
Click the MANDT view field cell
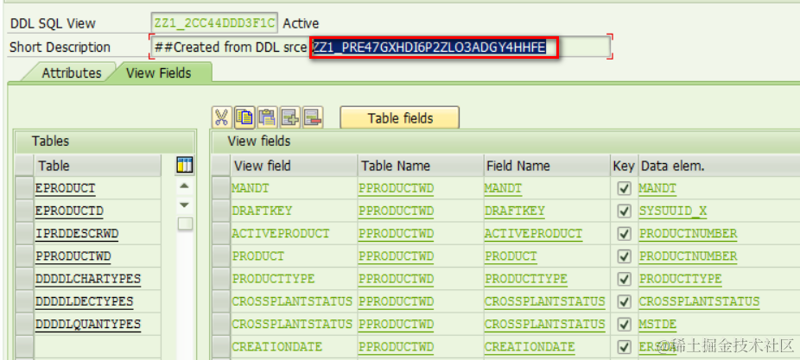tap(294, 189)
